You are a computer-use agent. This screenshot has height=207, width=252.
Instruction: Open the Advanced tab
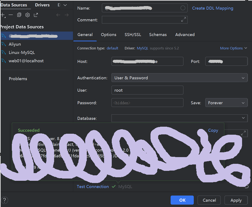click(185, 35)
